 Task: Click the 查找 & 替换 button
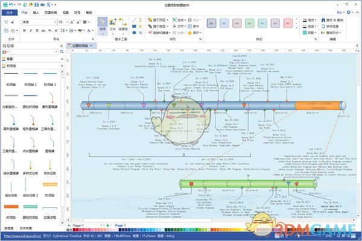[x=332, y=20]
